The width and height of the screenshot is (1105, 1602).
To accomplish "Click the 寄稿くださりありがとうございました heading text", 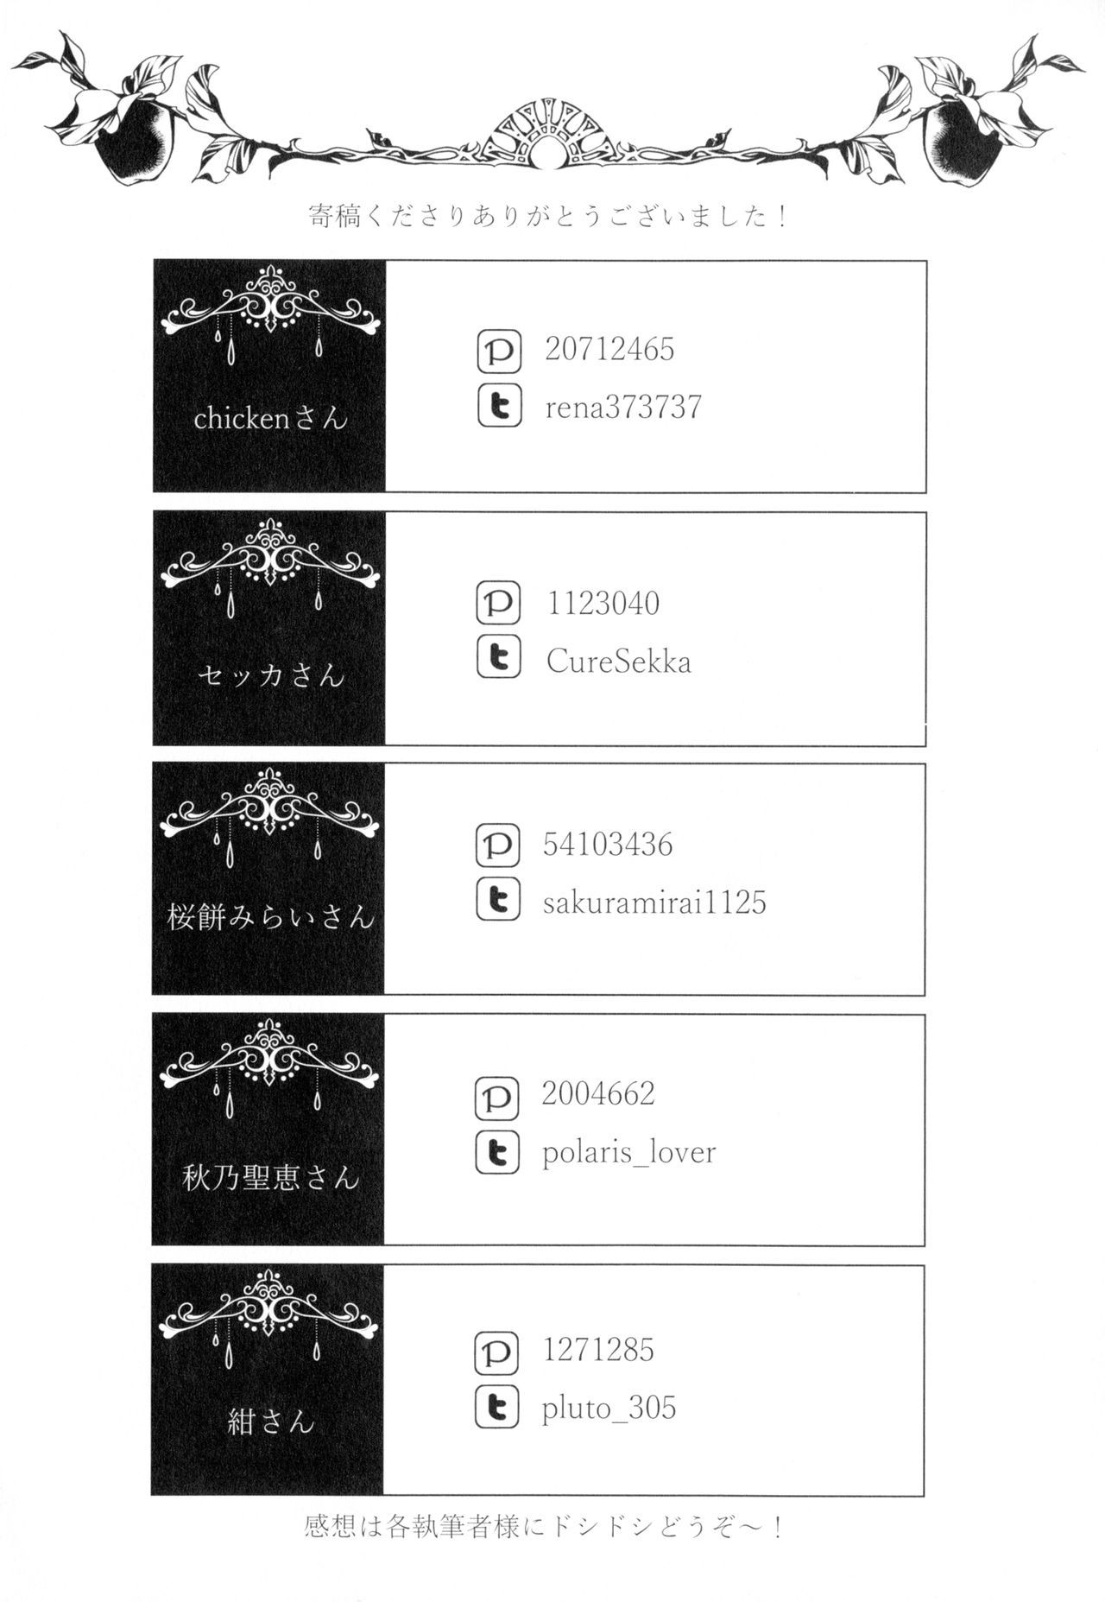I will coord(548,216).
